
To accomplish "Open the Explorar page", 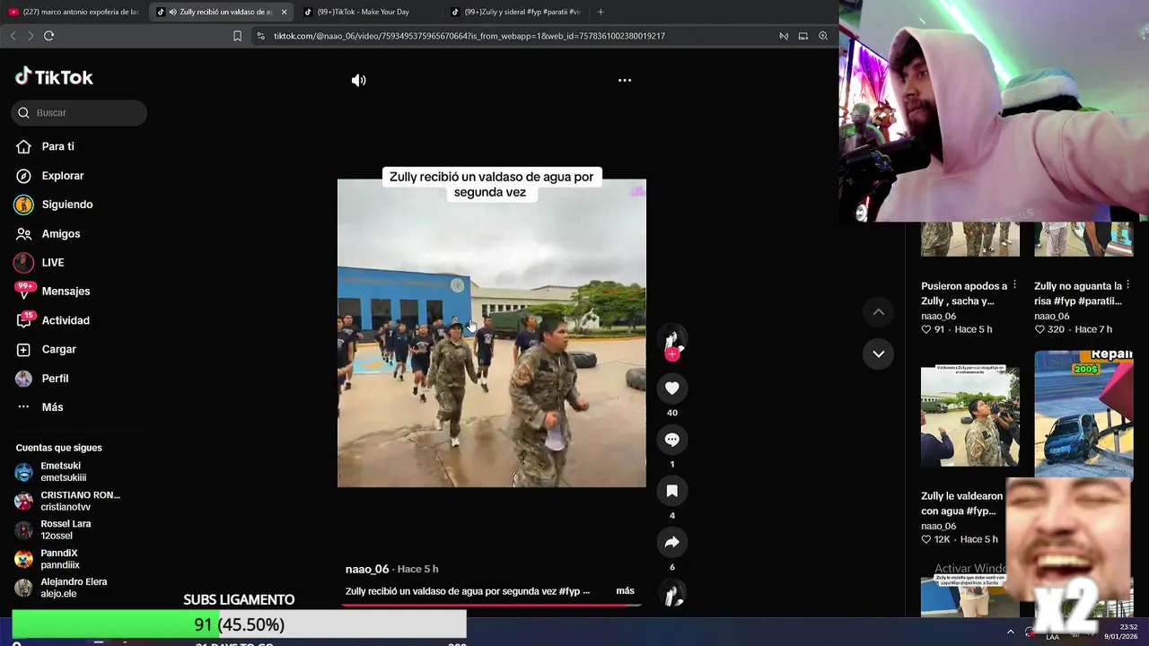I will click(62, 176).
